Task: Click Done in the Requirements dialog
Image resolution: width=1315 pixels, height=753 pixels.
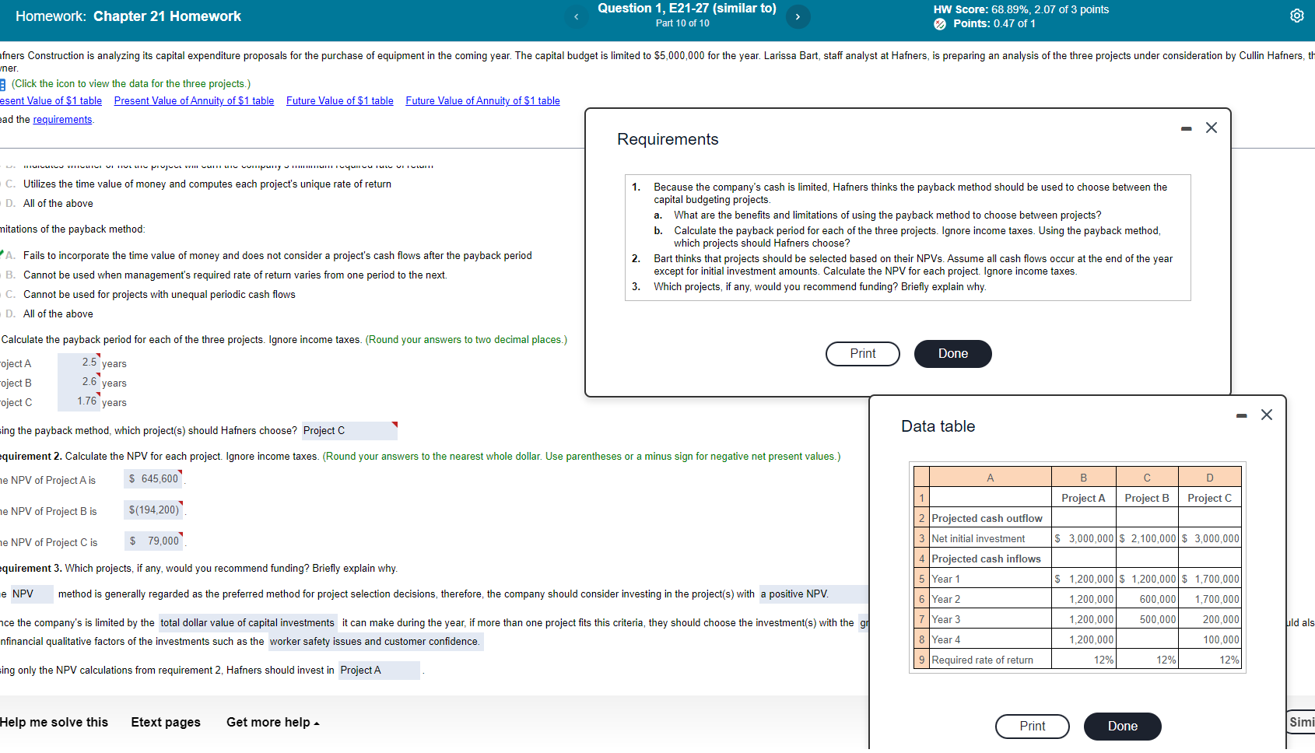Action: point(953,354)
